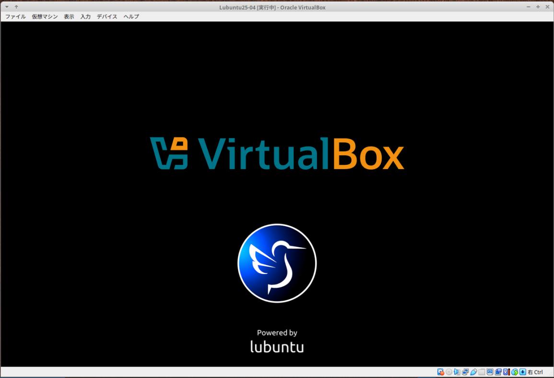Open the ヘルプ menu
This screenshot has width=554, height=378.
tap(131, 17)
